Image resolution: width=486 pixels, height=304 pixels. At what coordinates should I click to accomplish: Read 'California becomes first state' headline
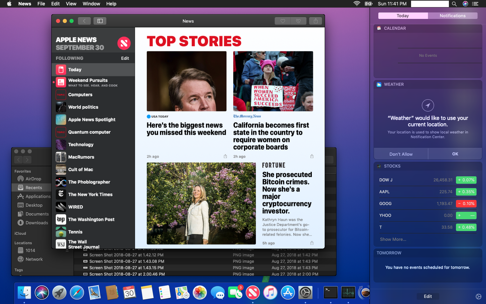pos(271,136)
